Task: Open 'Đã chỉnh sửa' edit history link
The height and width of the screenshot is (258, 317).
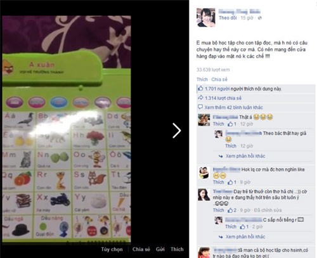Action: click(x=268, y=210)
